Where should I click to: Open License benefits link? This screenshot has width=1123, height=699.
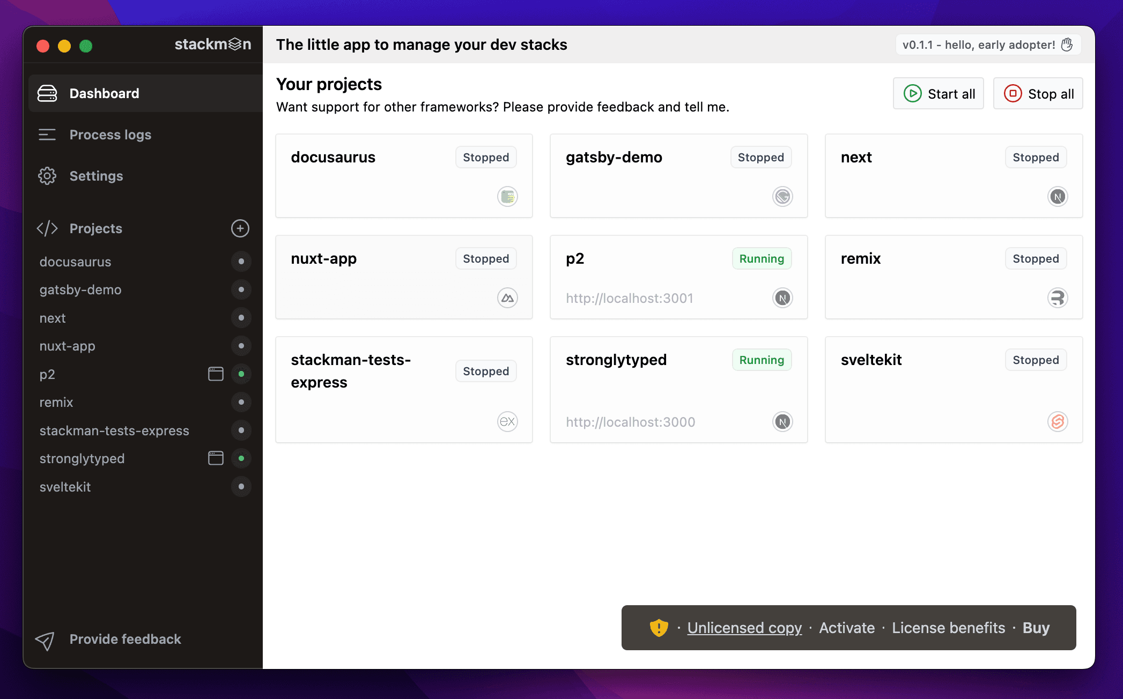[x=948, y=628]
